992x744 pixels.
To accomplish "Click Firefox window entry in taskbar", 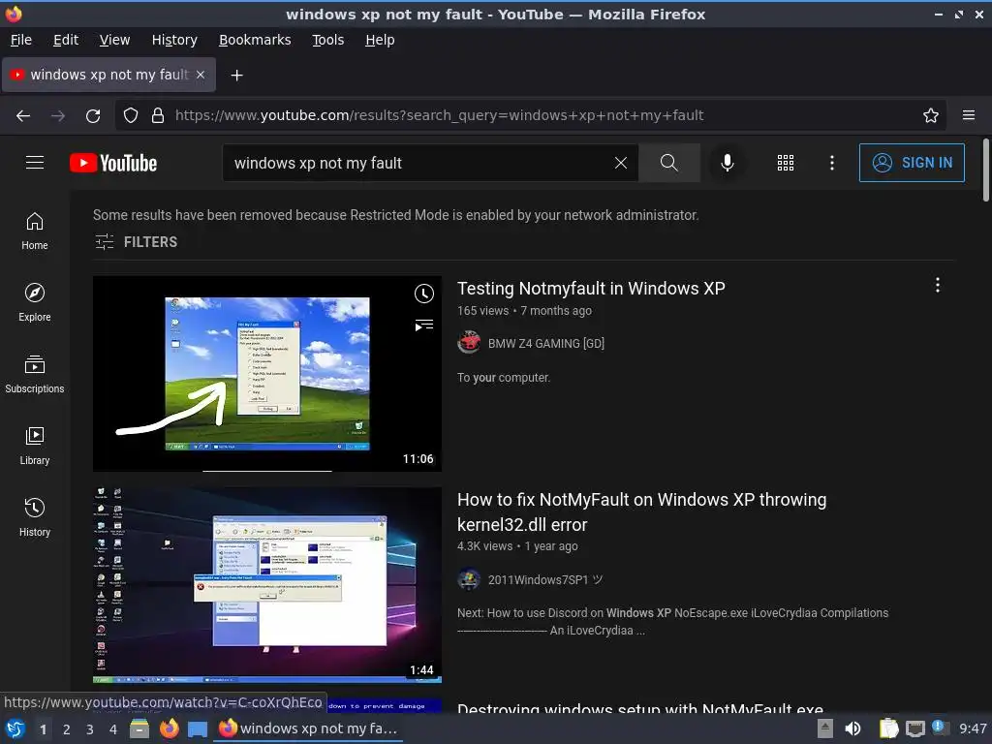I will coord(308,728).
